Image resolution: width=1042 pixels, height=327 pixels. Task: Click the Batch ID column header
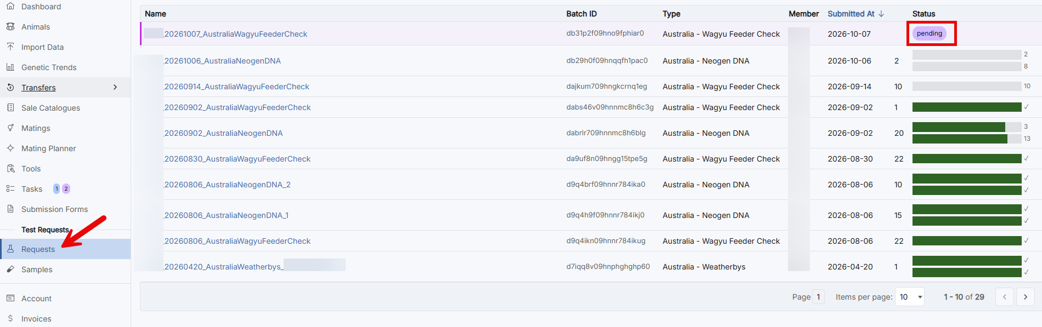click(581, 14)
